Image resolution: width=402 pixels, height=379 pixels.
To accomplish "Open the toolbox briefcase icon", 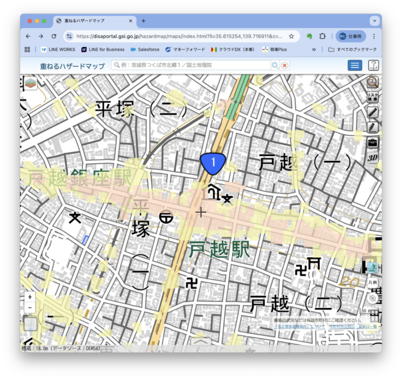I will pyautogui.click(x=372, y=142).
